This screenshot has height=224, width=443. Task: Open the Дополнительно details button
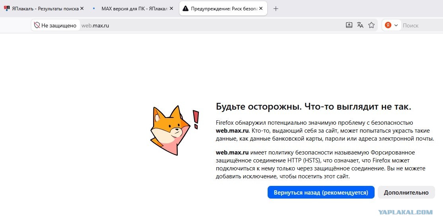pos(406,192)
